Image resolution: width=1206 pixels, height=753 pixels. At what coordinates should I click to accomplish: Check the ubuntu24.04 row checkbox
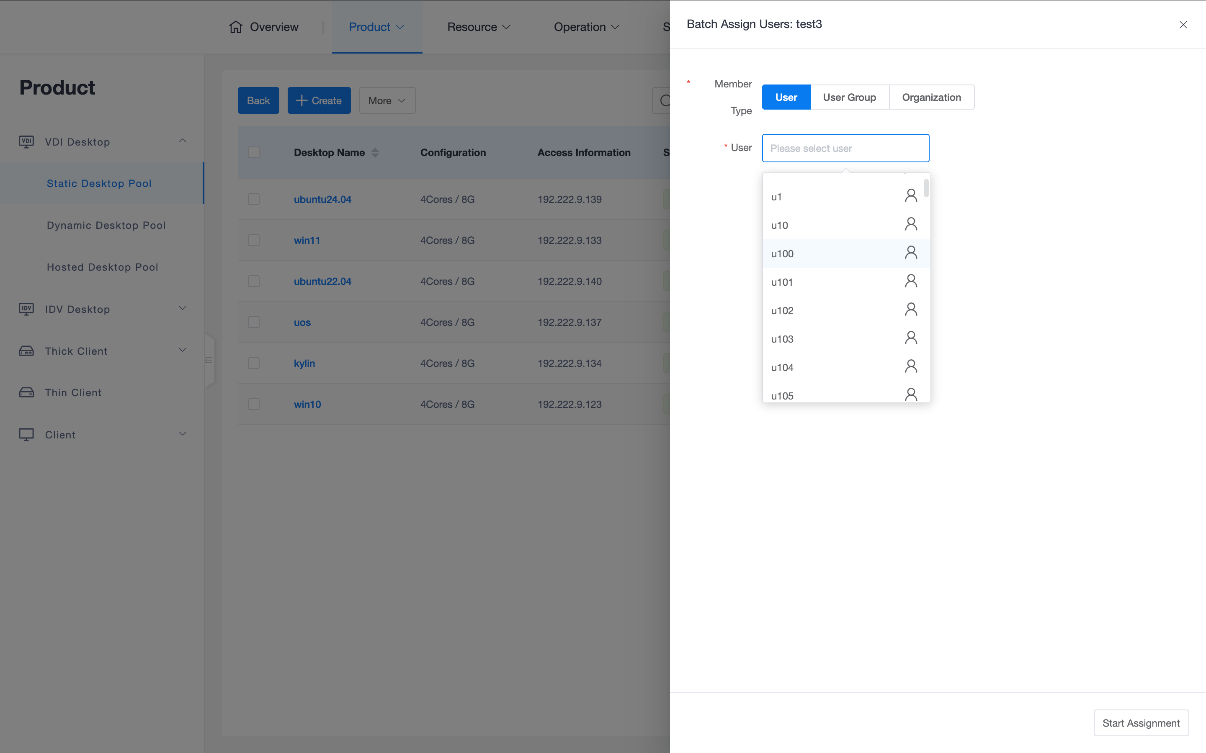tap(254, 199)
